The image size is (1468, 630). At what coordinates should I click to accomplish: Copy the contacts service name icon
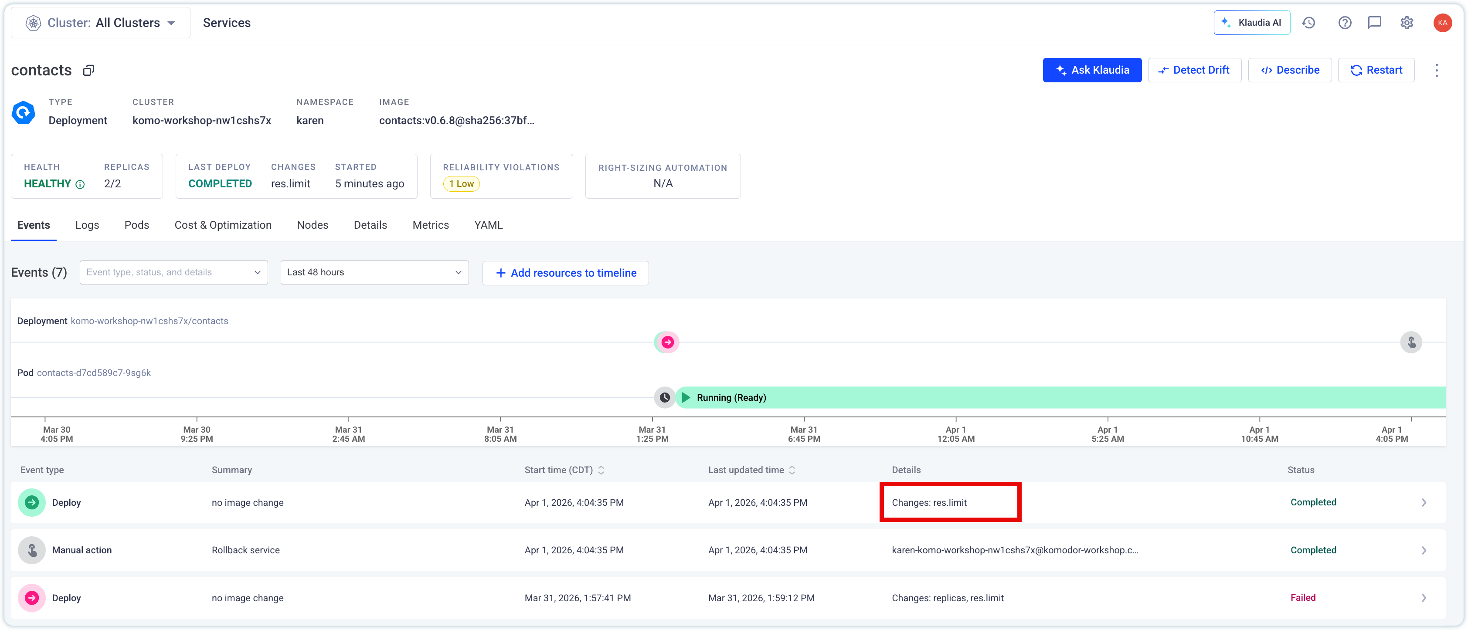tap(88, 70)
